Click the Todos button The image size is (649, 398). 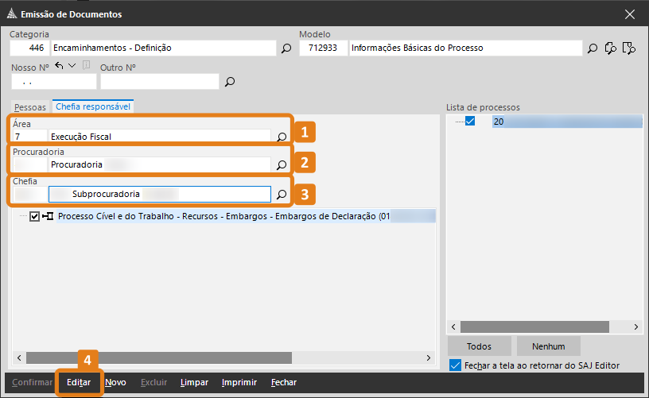click(x=480, y=346)
